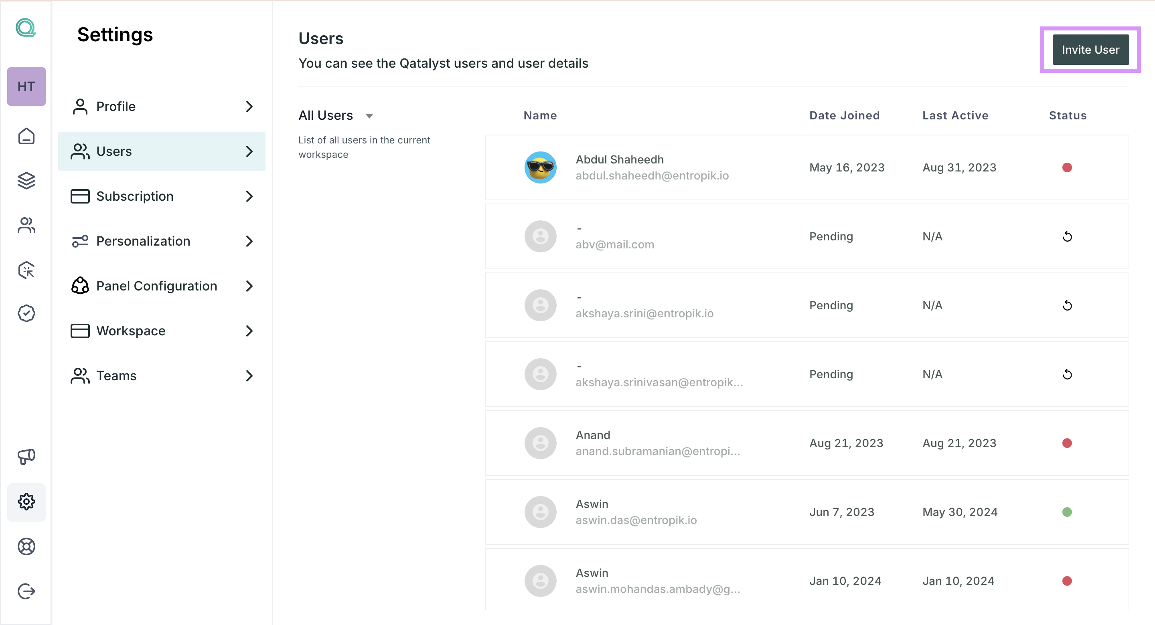Go to the Home icon in sidebar
This screenshot has height=625, width=1155.
click(x=26, y=136)
